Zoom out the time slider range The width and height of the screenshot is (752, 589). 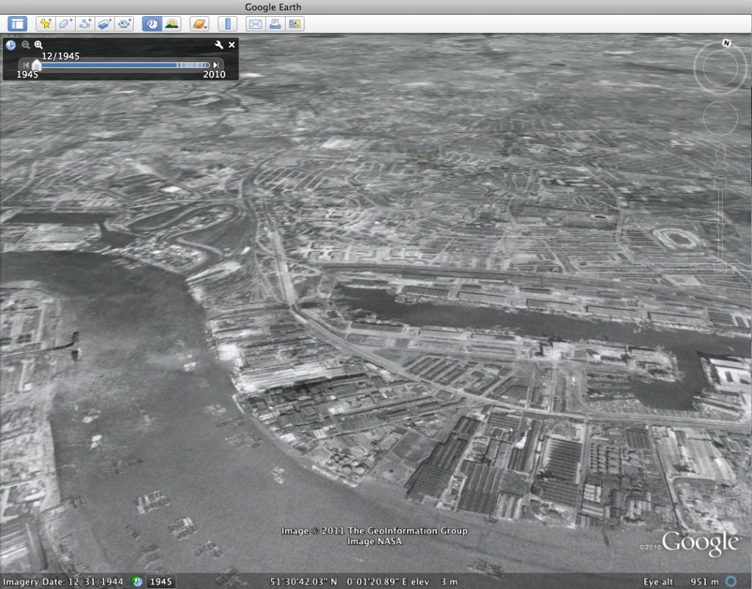coord(25,45)
